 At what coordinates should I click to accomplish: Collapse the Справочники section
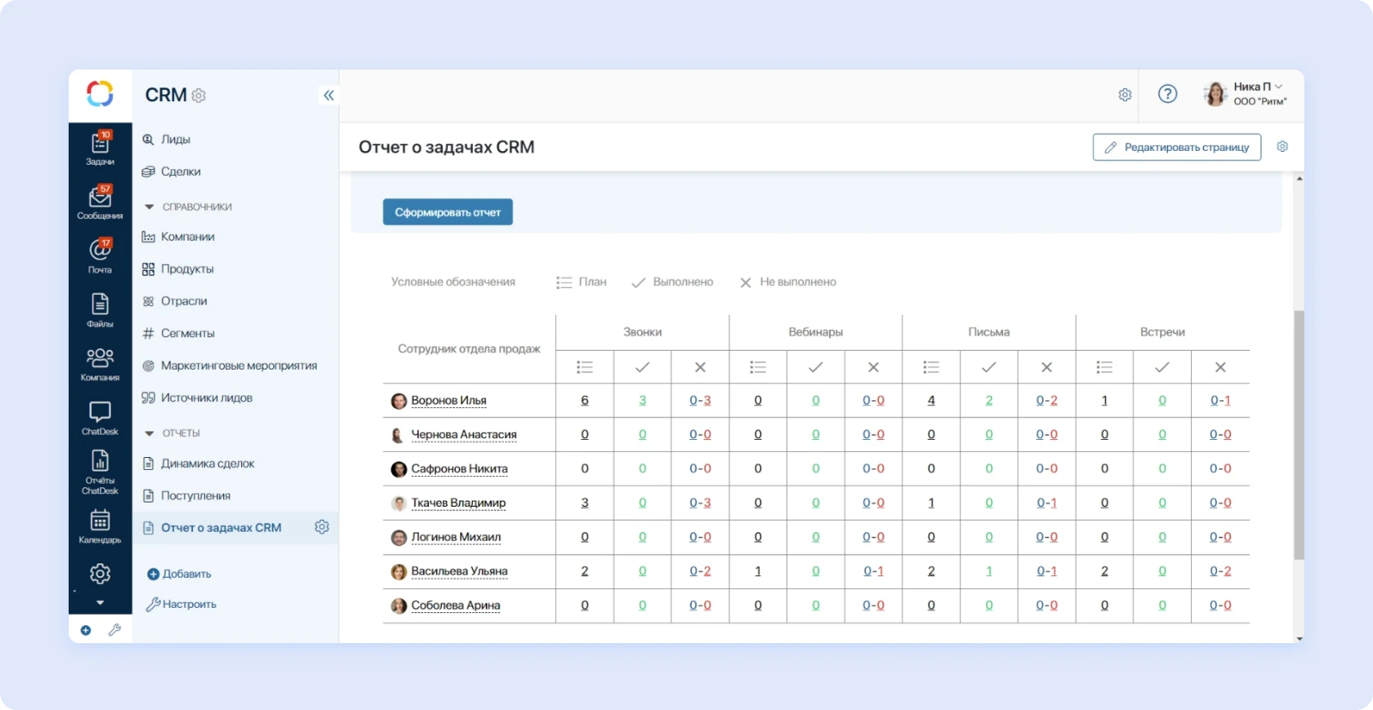pos(149,207)
